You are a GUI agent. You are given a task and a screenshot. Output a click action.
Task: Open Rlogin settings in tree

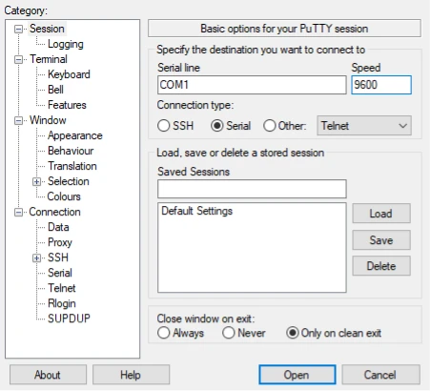point(62,303)
